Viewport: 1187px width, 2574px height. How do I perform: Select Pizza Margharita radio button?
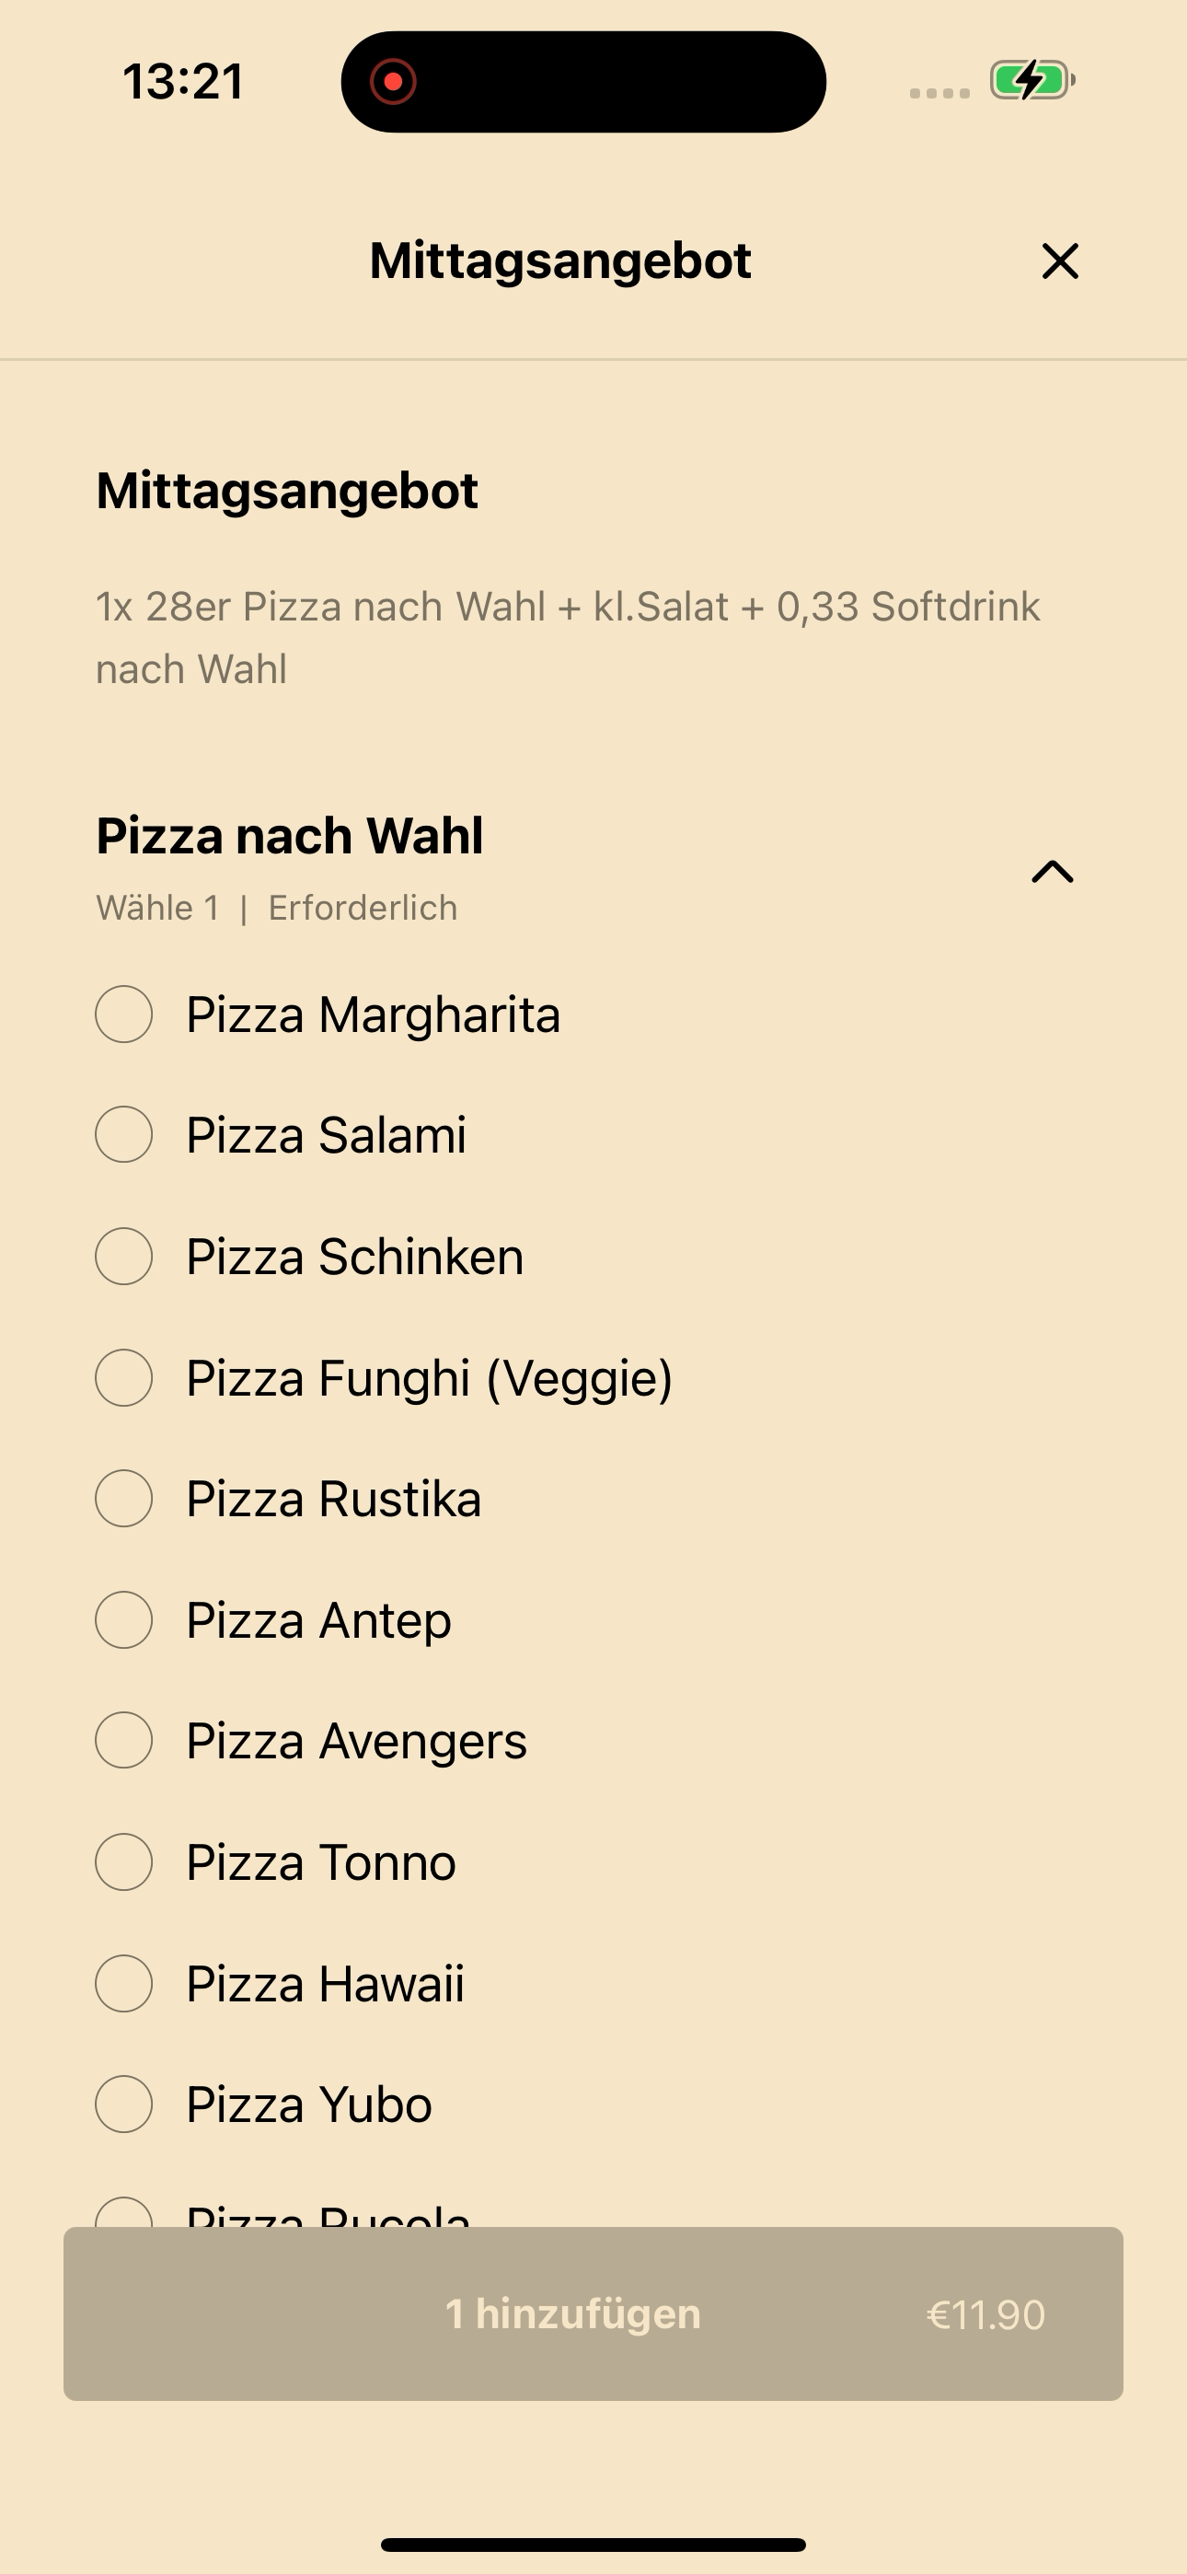click(x=124, y=1015)
